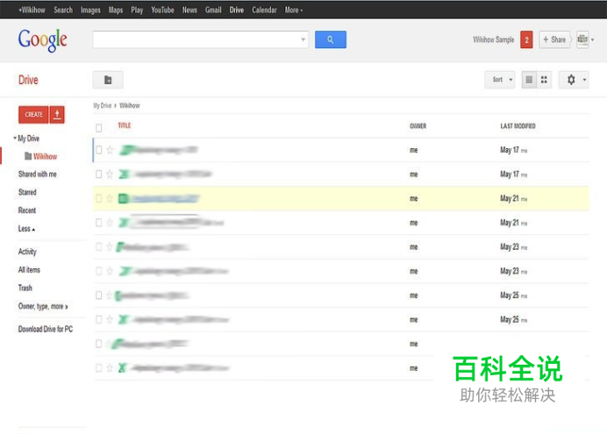The image size is (607, 434).
Task: Click the upload arrow button
Action: tap(57, 115)
